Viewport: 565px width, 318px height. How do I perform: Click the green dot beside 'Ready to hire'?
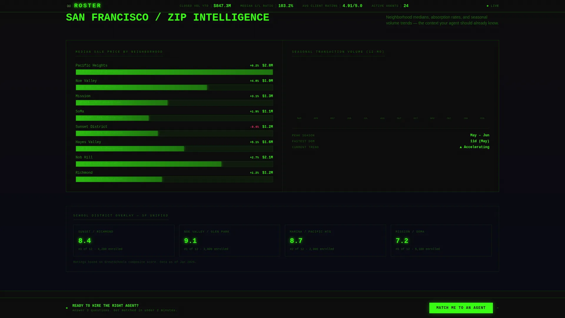67,308
